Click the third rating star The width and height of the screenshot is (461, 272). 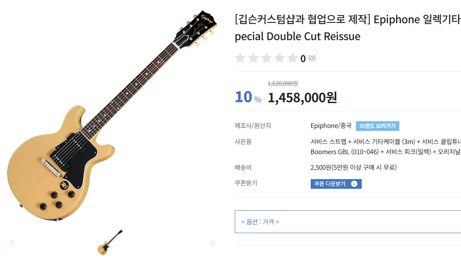point(266,58)
